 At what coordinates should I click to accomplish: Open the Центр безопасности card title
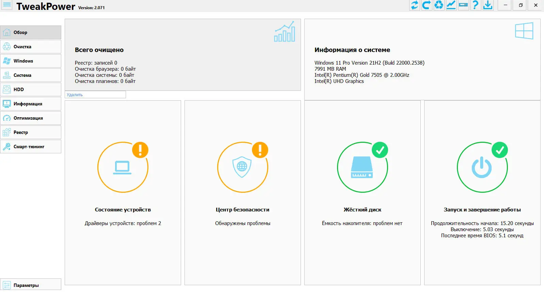(x=243, y=210)
